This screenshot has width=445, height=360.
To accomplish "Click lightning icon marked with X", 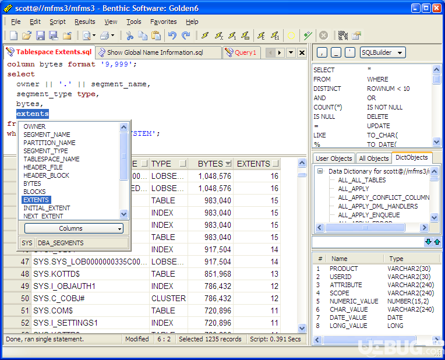I will coord(218,36).
